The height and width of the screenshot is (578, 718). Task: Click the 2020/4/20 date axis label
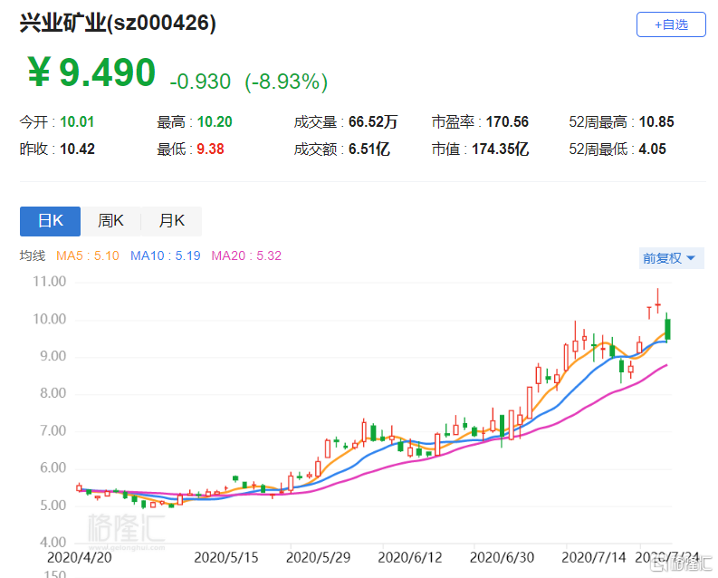point(79,558)
